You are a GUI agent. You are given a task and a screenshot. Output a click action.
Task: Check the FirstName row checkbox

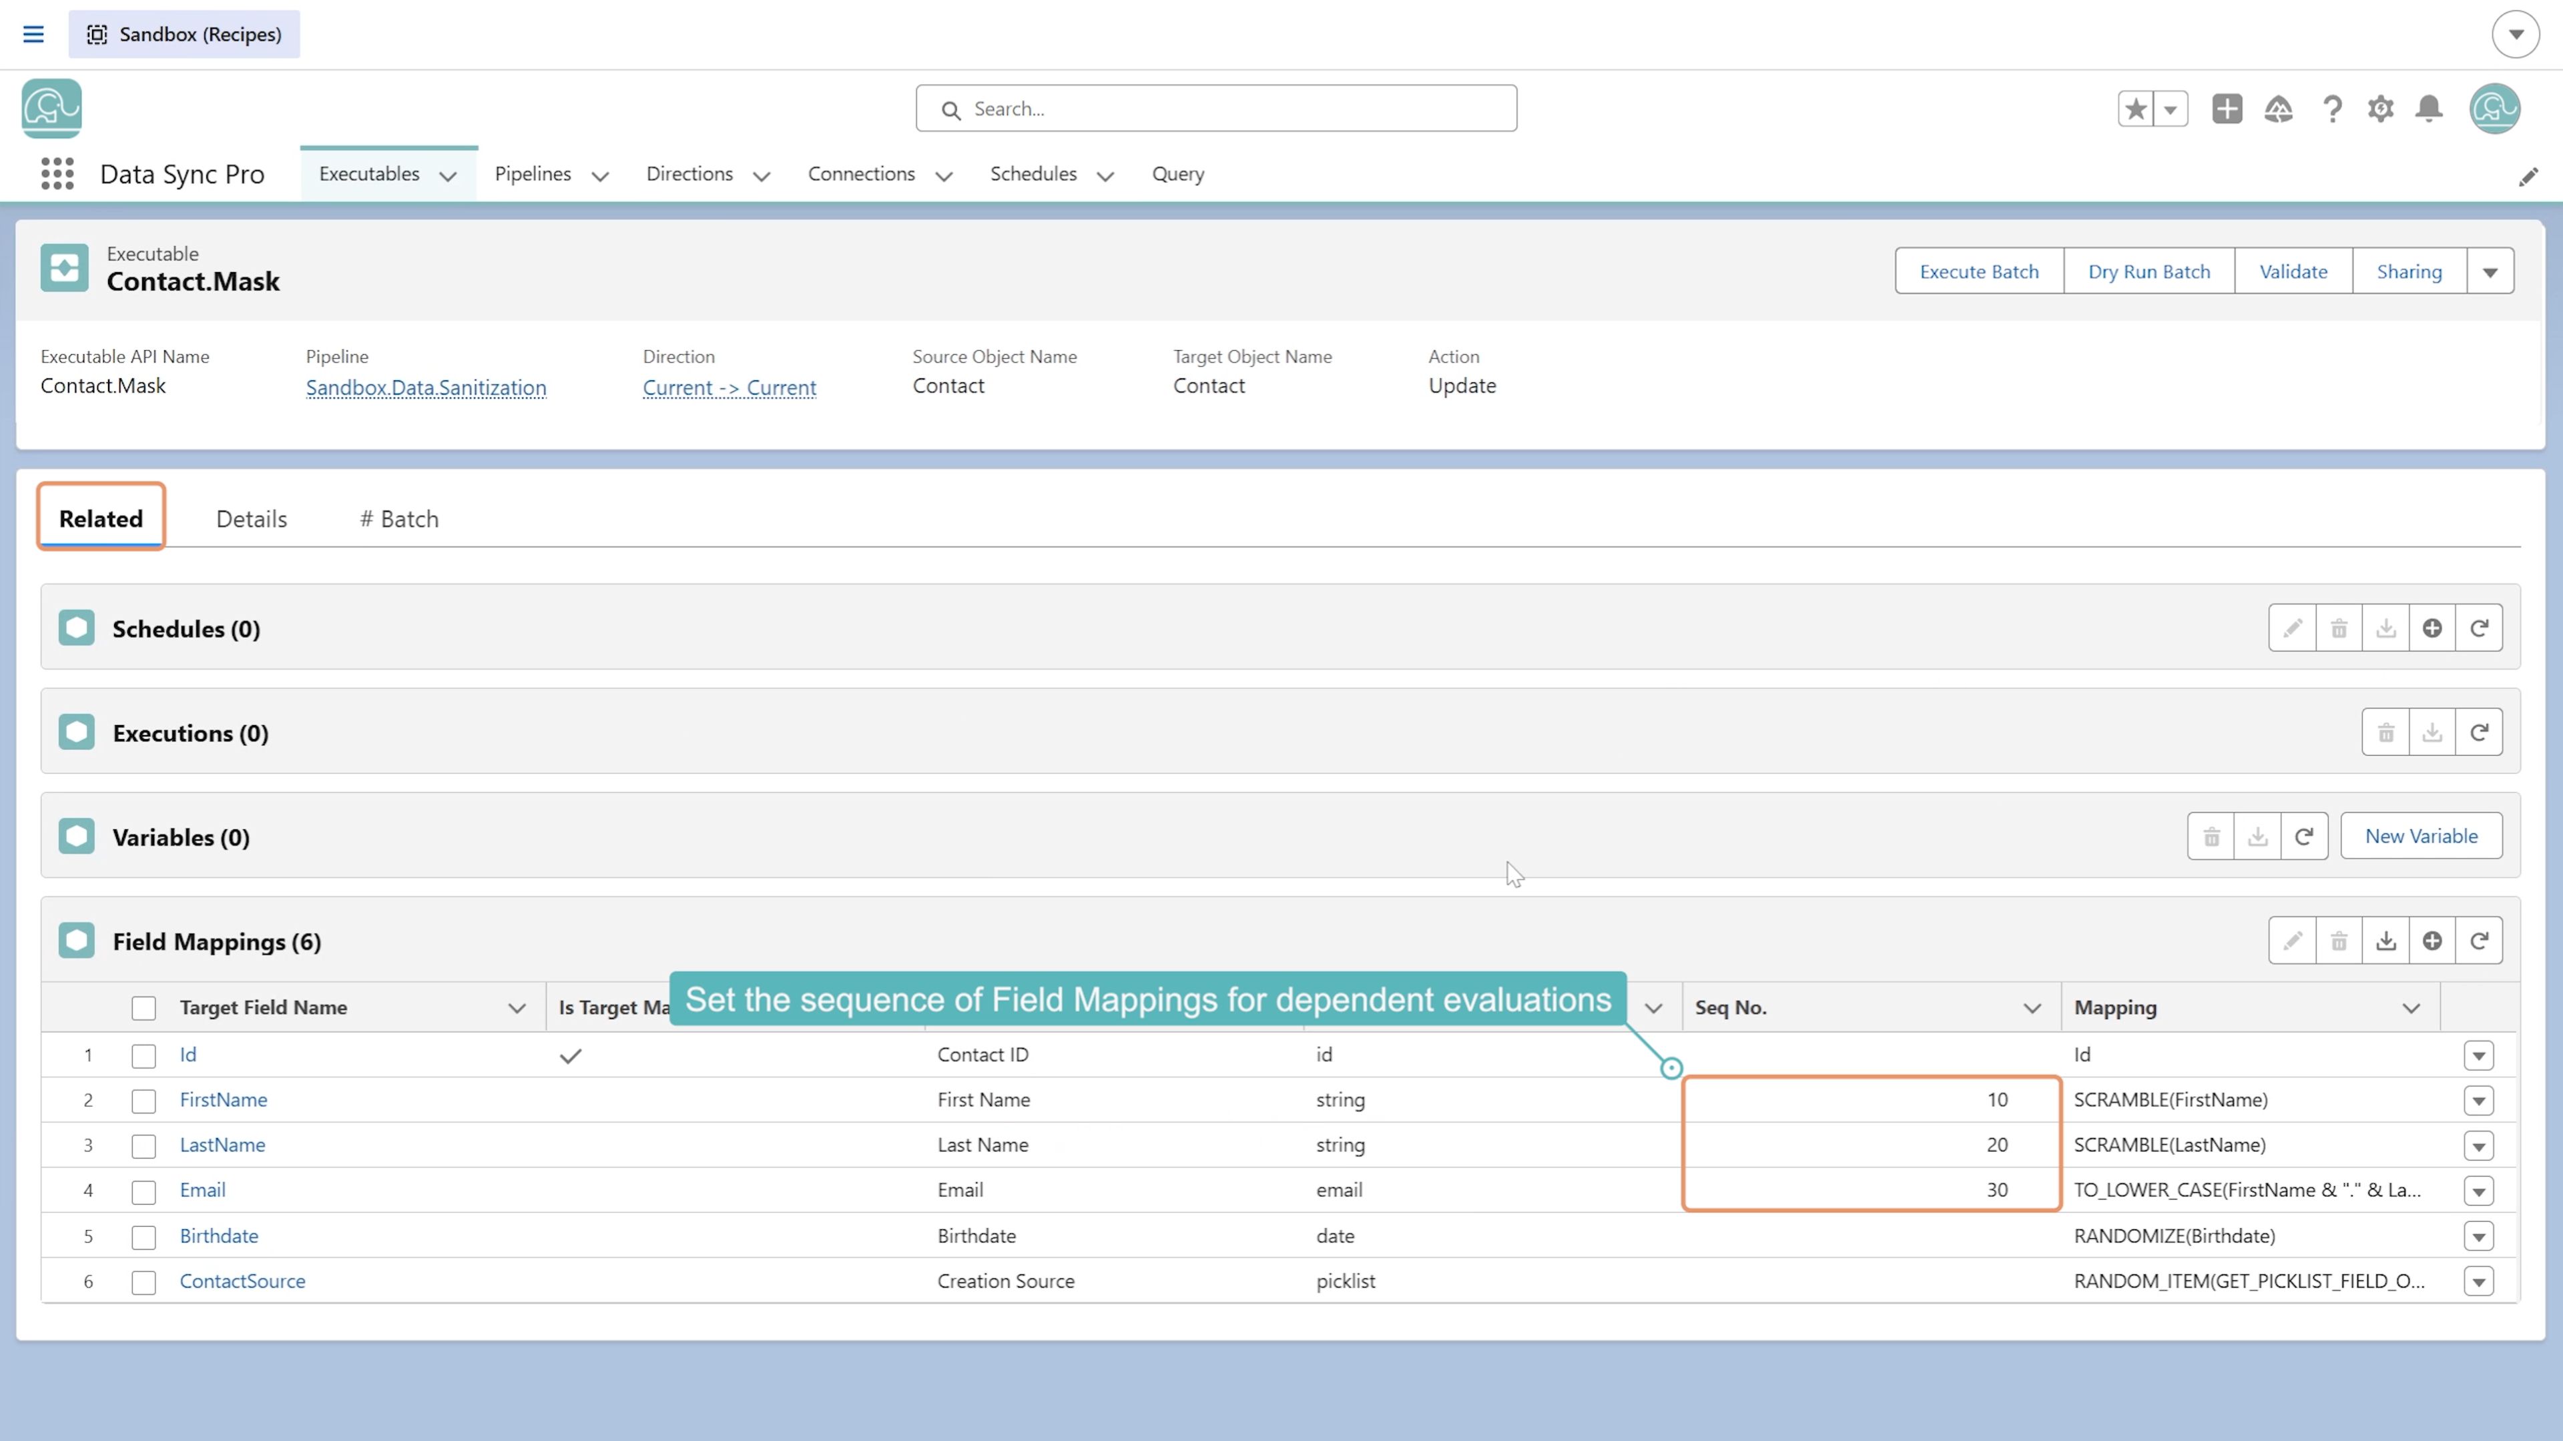click(x=144, y=1101)
